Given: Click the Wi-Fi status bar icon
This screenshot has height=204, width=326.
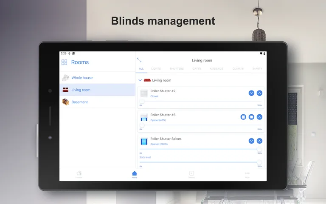Looking at the screenshot, I should [x=261, y=54].
